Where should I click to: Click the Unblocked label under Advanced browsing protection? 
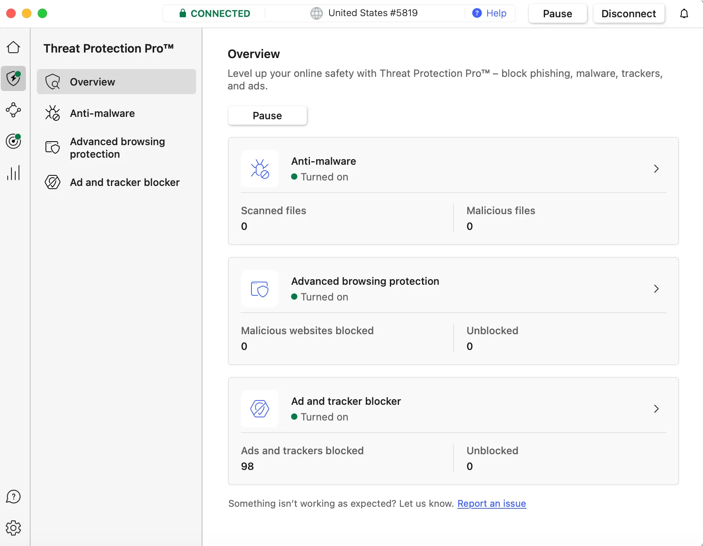click(x=492, y=331)
